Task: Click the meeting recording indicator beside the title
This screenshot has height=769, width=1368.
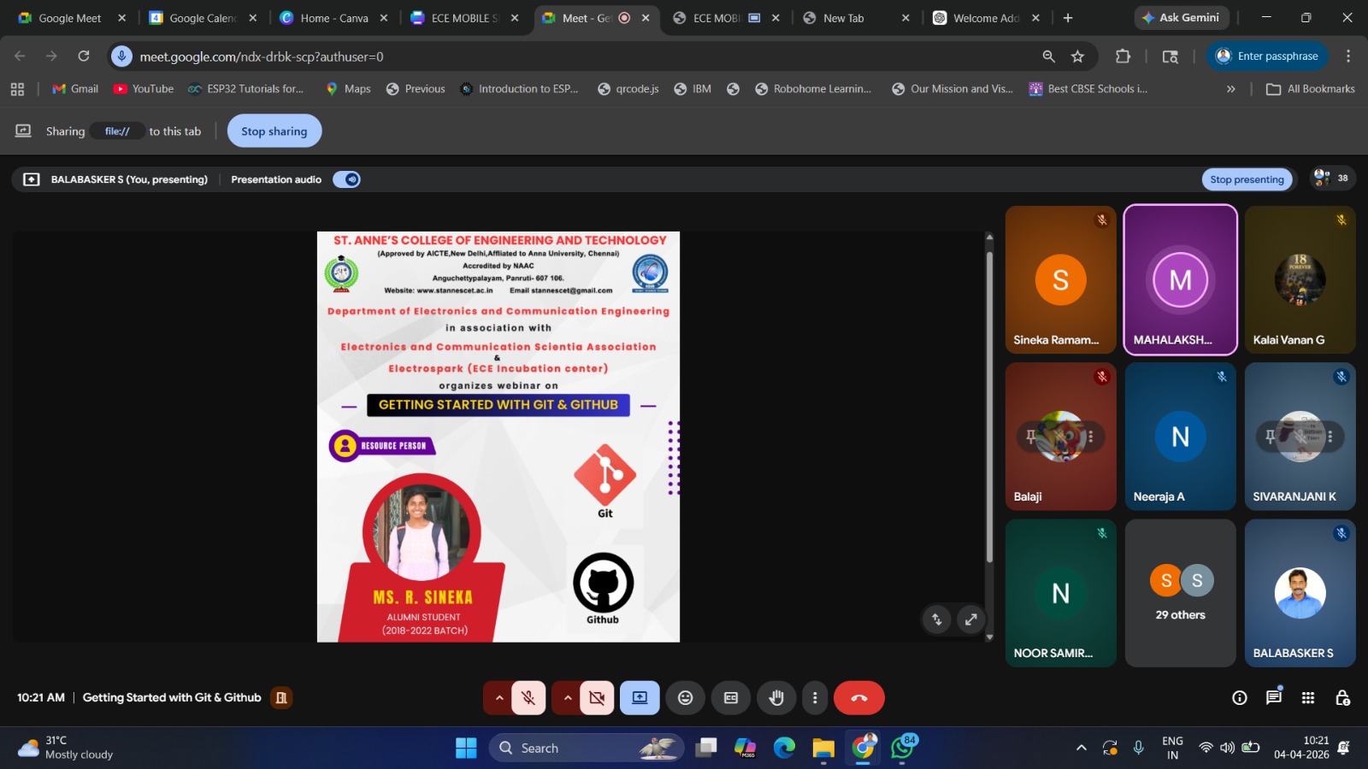Action: click(x=281, y=698)
